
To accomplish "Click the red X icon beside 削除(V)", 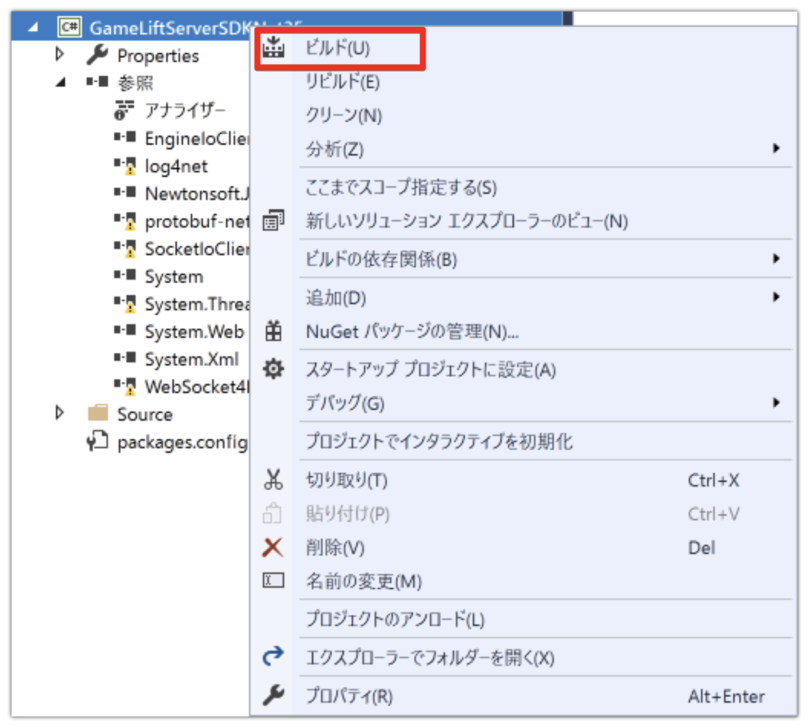I will pos(271,548).
